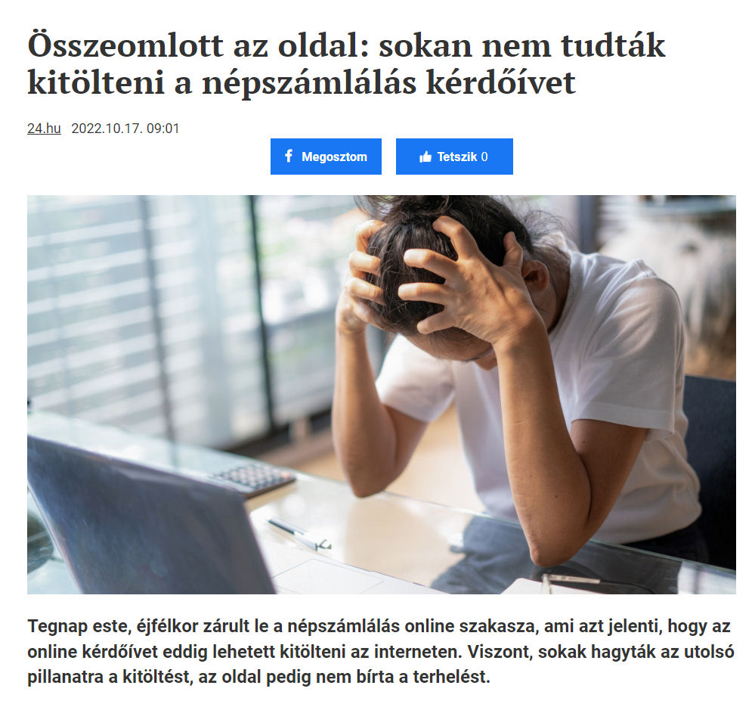Image resolution: width=755 pixels, height=704 pixels.
Task: Click the like counter showing 0
Action: tap(484, 157)
